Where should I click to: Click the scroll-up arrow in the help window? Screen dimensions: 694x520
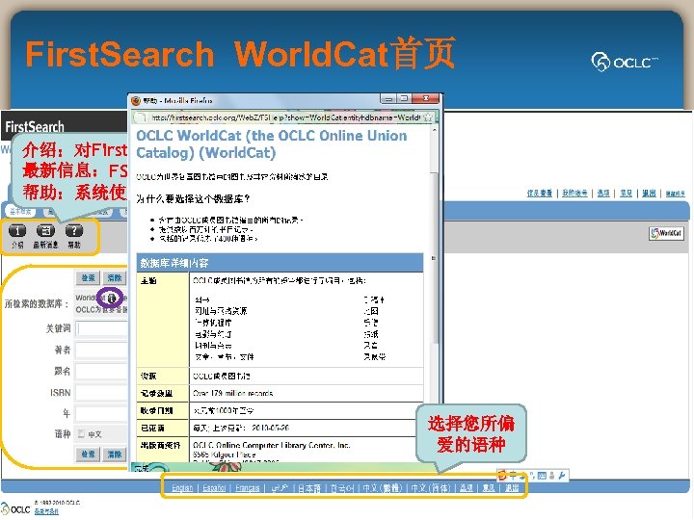click(434, 130)
